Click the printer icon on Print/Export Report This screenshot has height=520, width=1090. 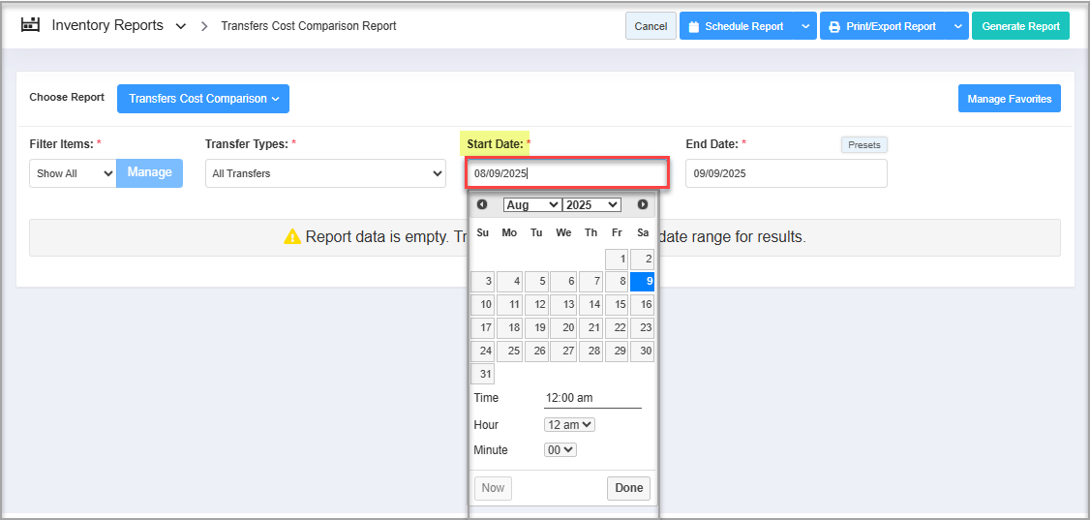(833, 27)
